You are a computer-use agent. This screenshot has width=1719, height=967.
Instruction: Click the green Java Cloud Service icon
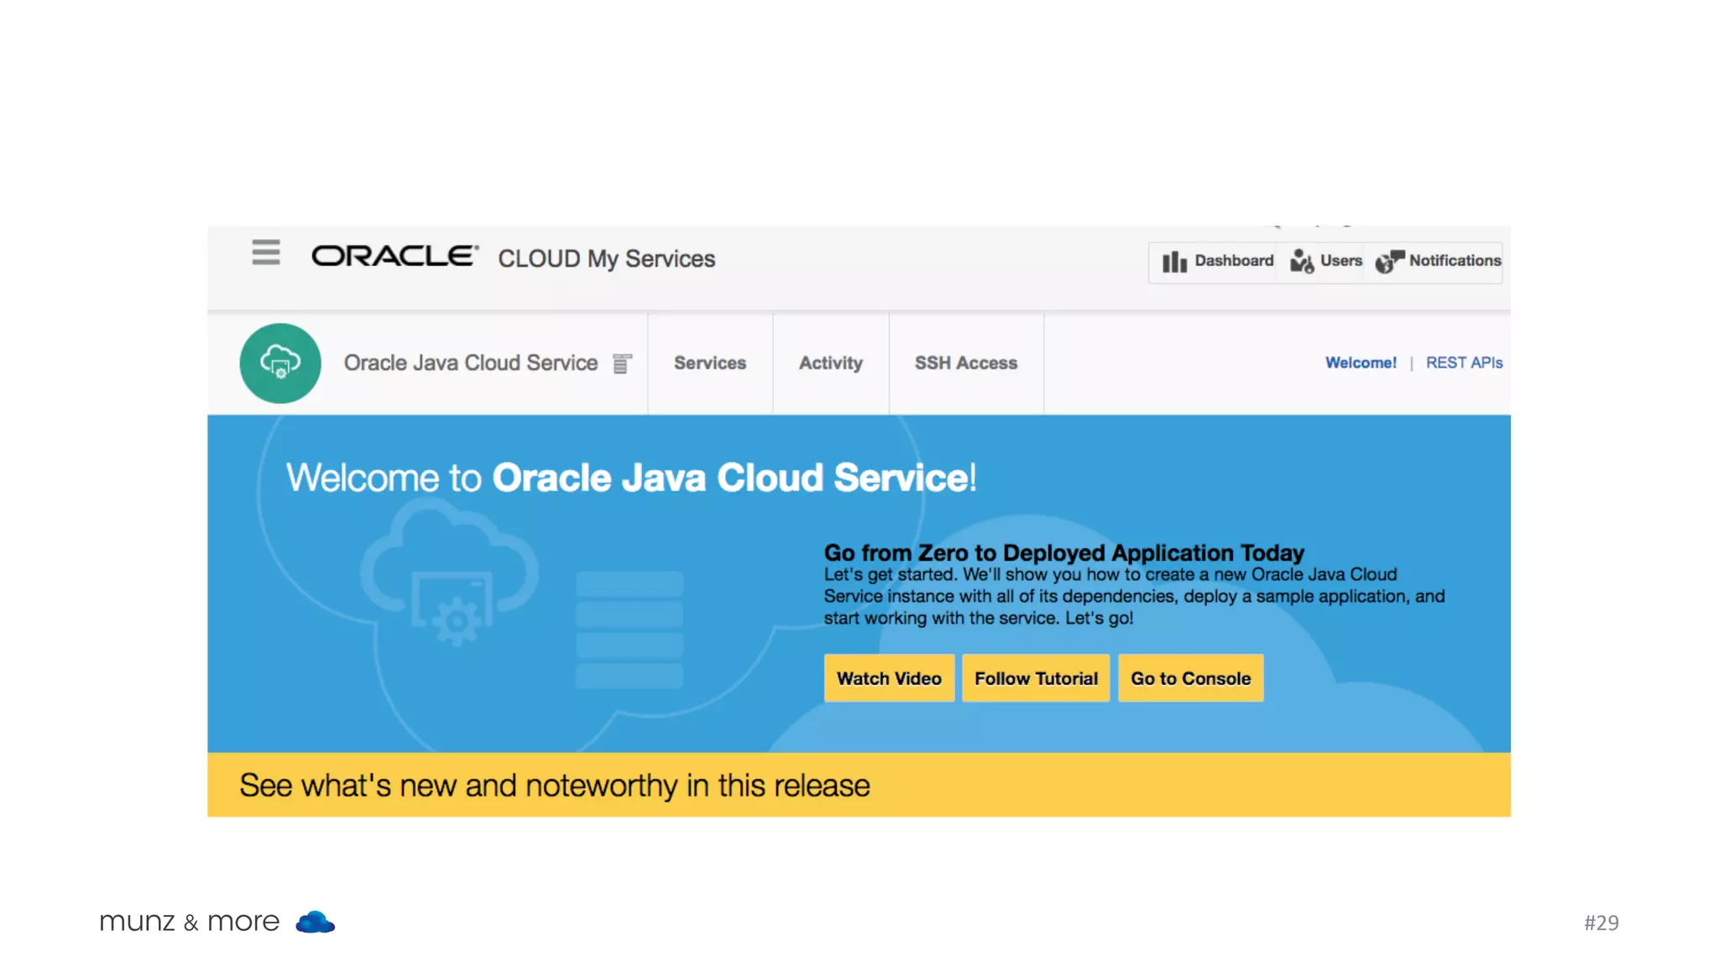280,363
